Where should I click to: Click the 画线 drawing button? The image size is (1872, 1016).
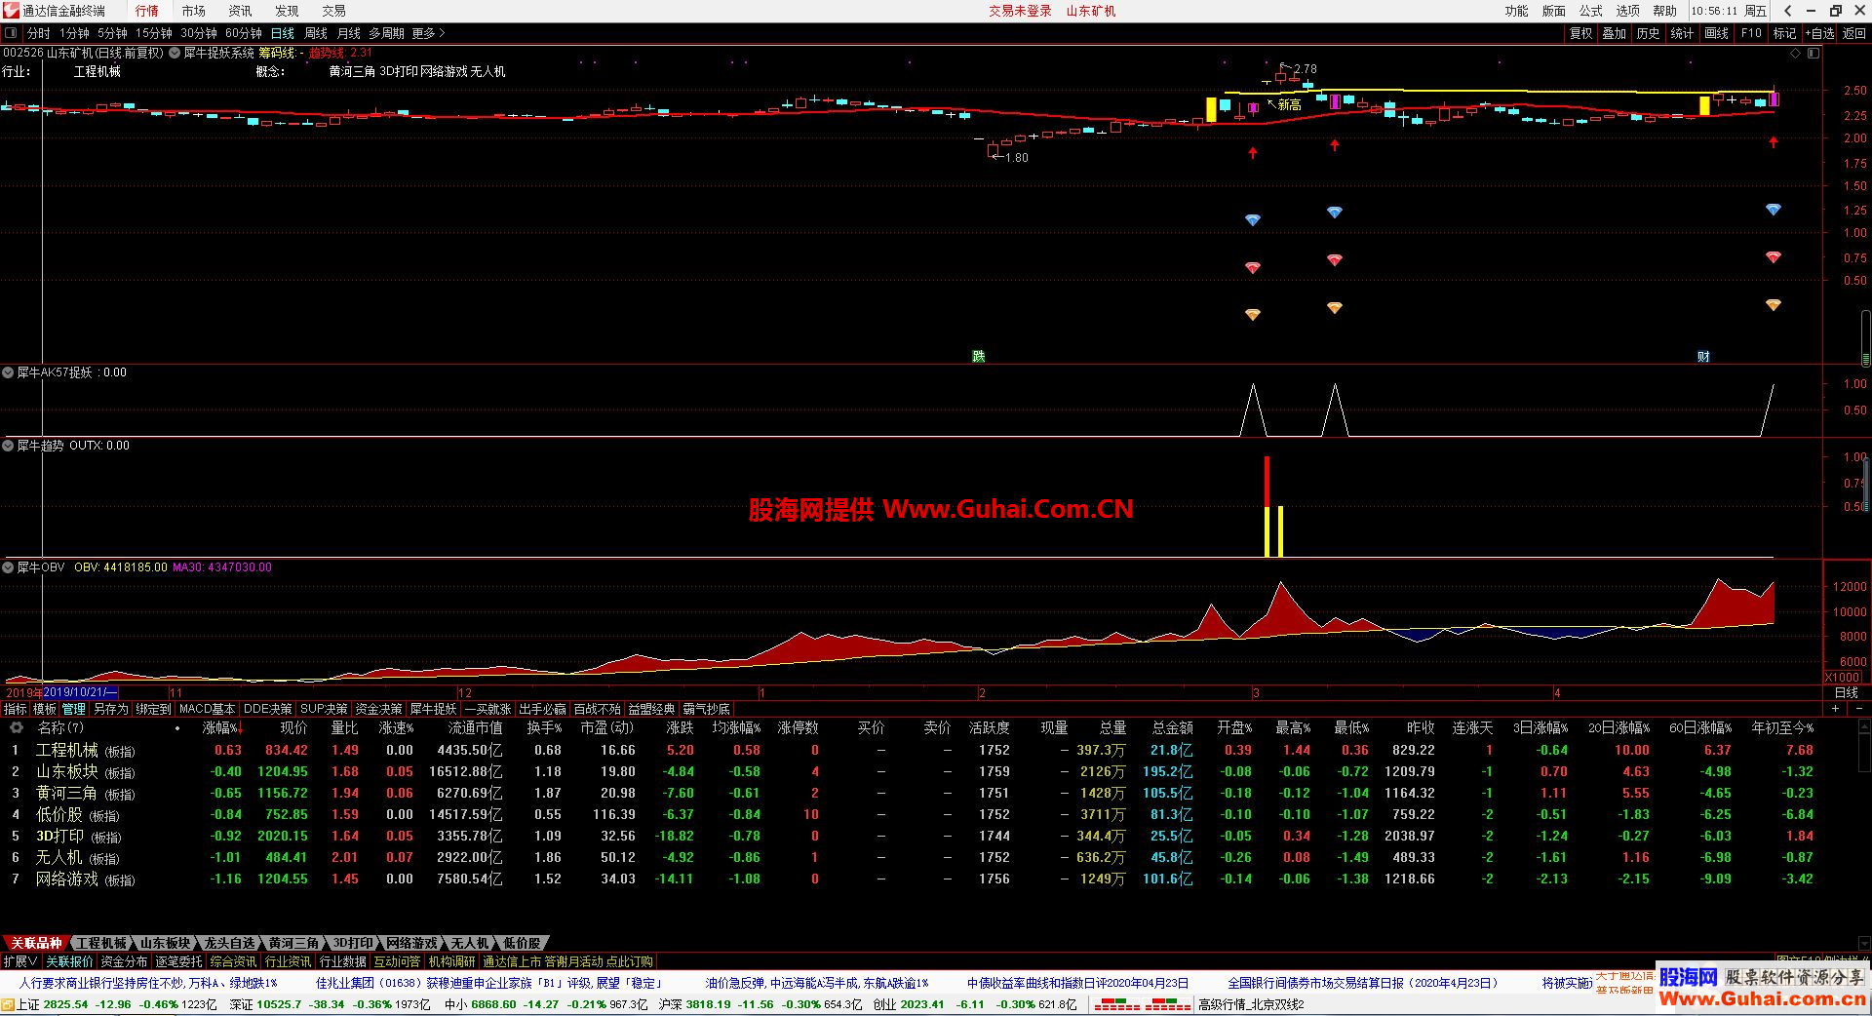click(1717, 33)
